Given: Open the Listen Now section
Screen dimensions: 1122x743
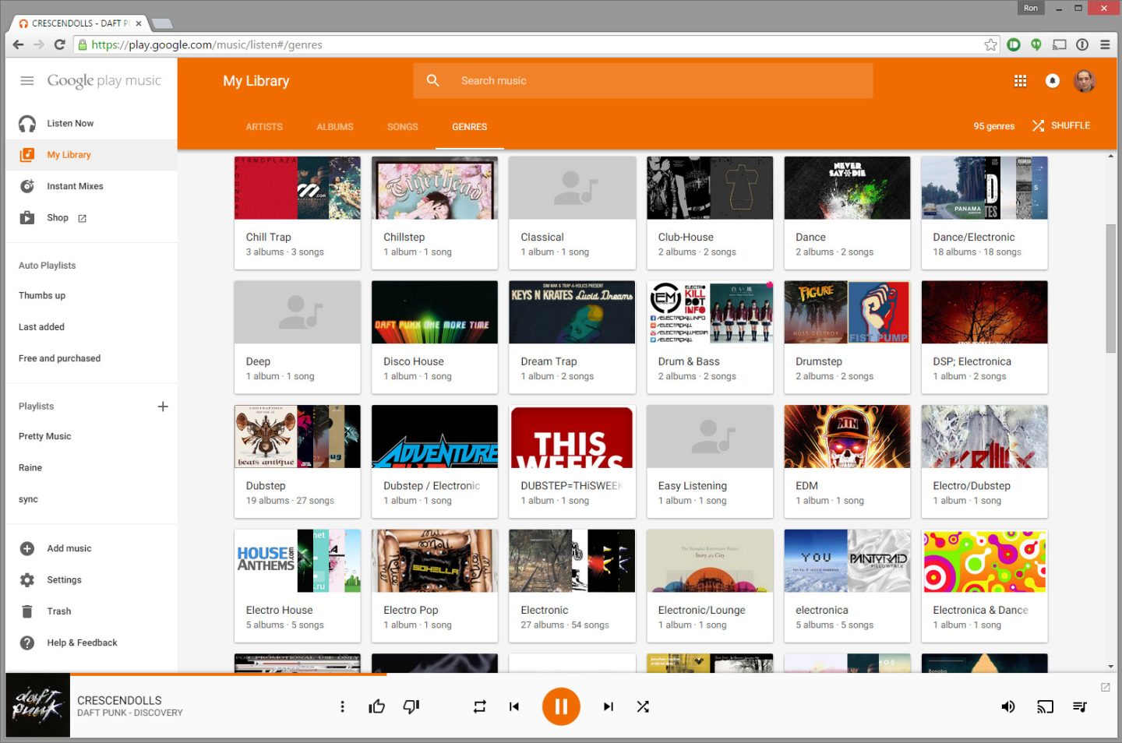Looking at the screenshot, I should (70, 123).
